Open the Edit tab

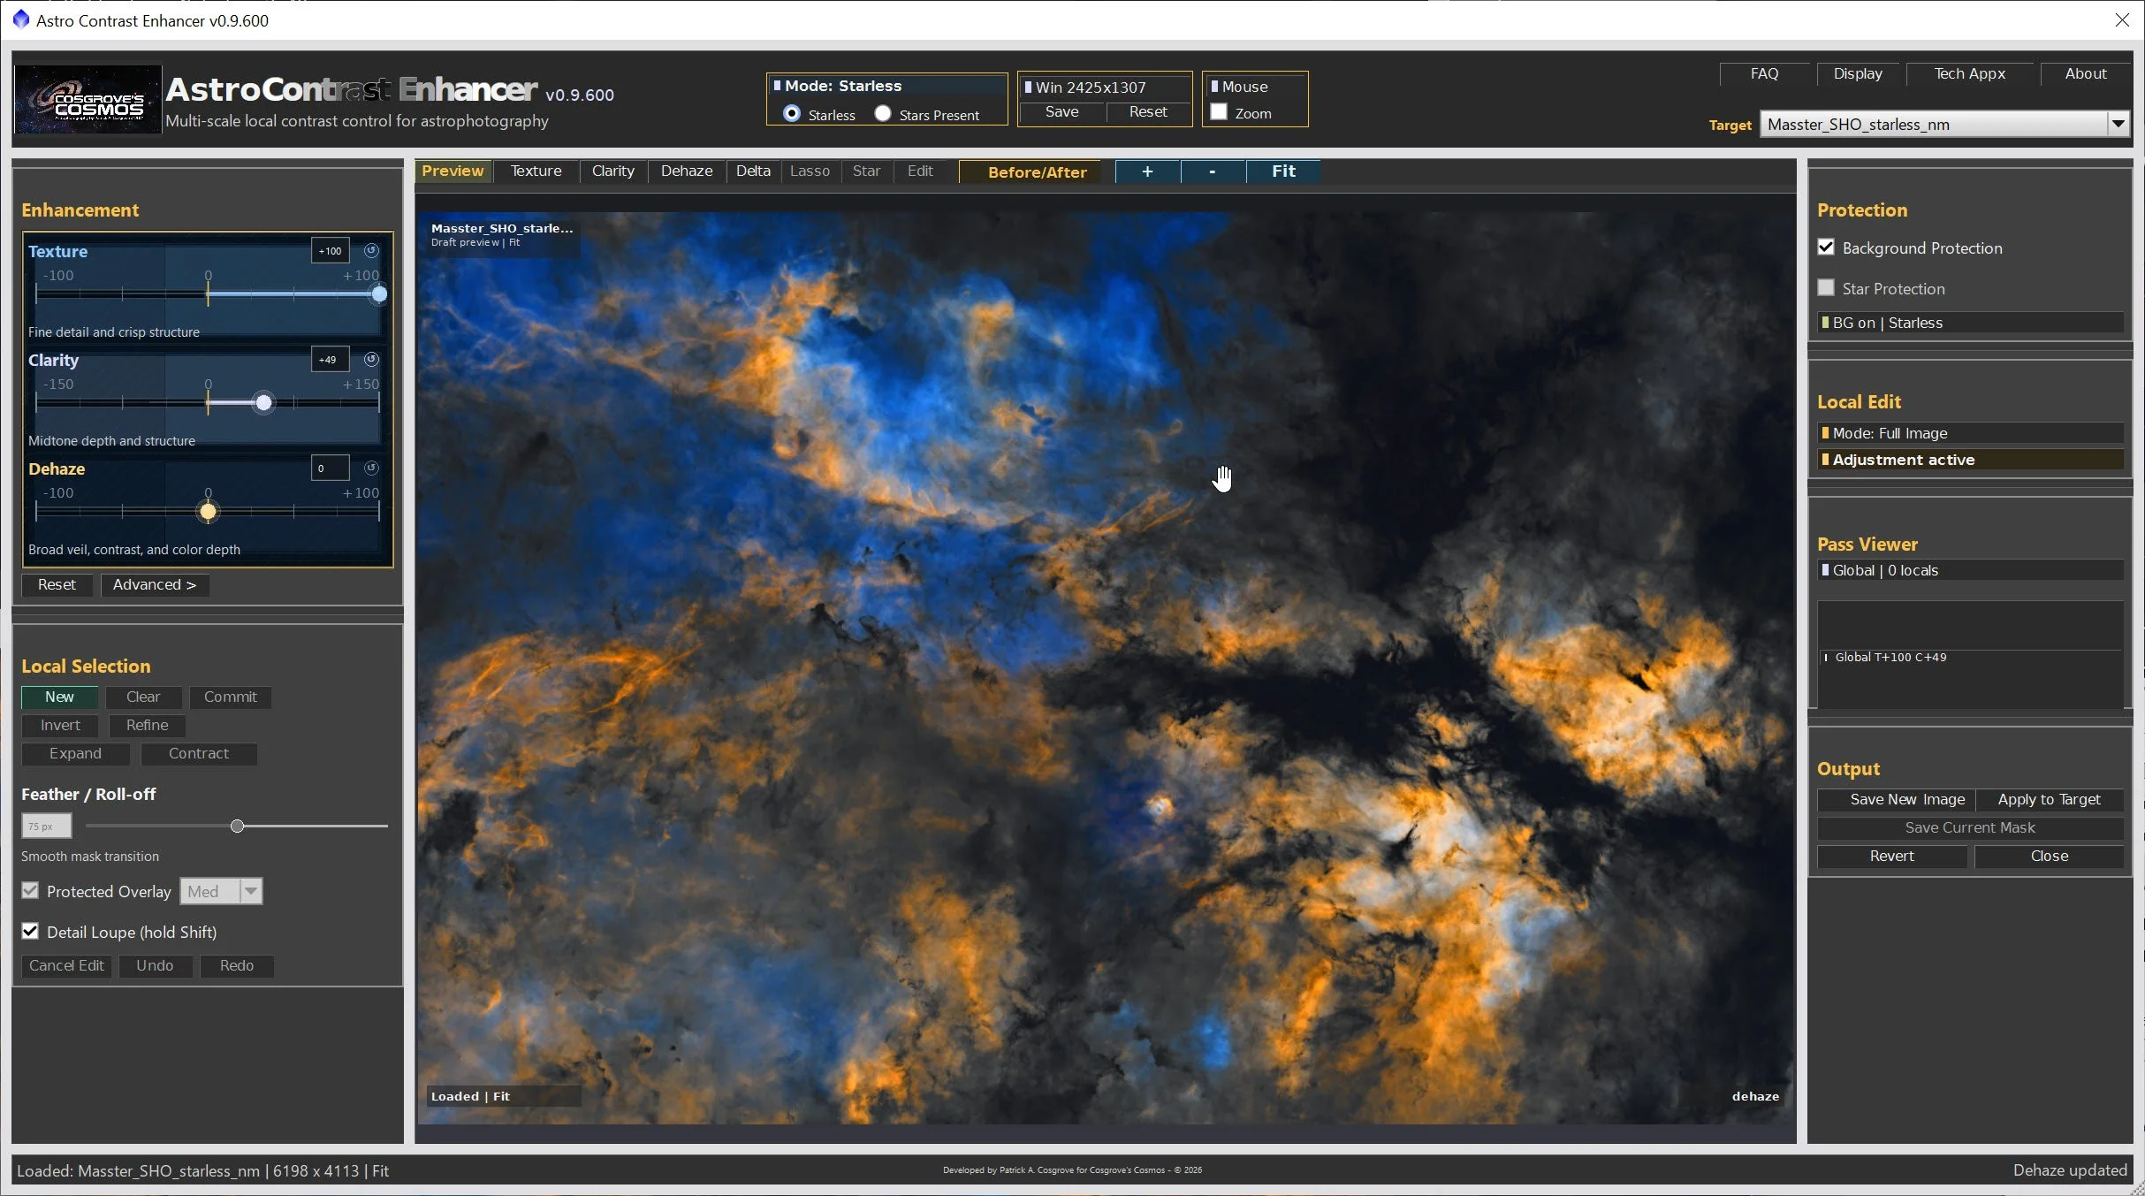pos(920,171)
